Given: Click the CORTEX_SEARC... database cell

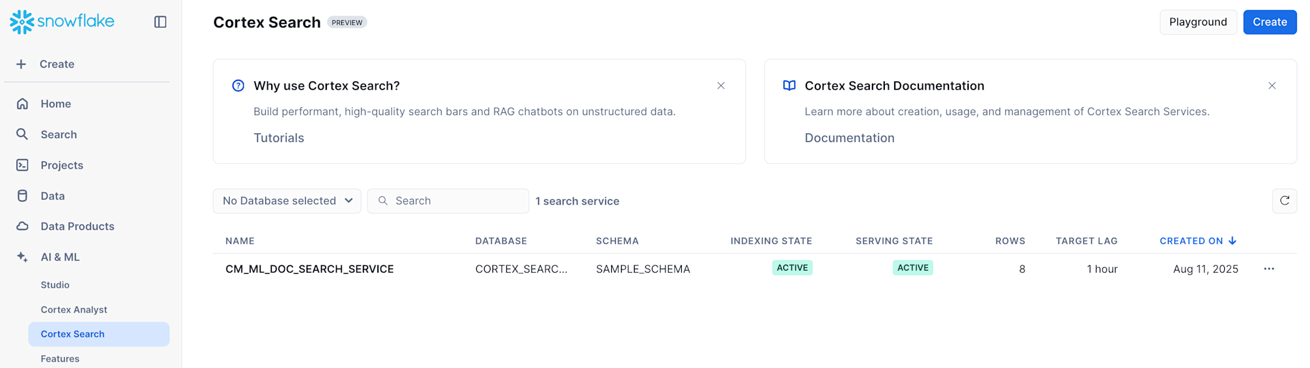Looking at the screenshot, I should 521,269.
